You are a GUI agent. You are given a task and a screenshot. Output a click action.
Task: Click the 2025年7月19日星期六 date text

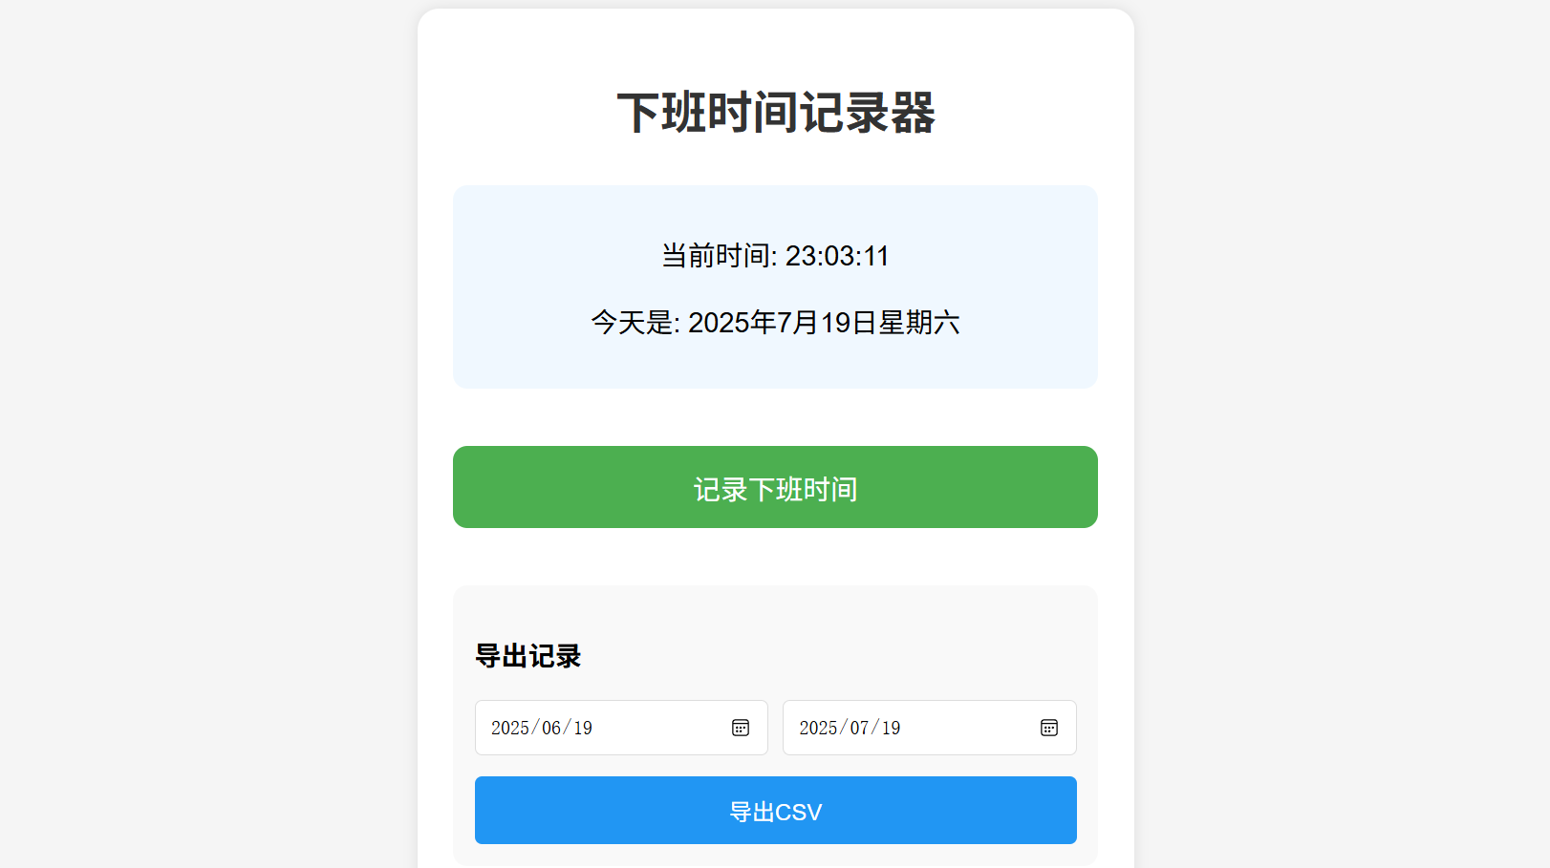point(824,323)
